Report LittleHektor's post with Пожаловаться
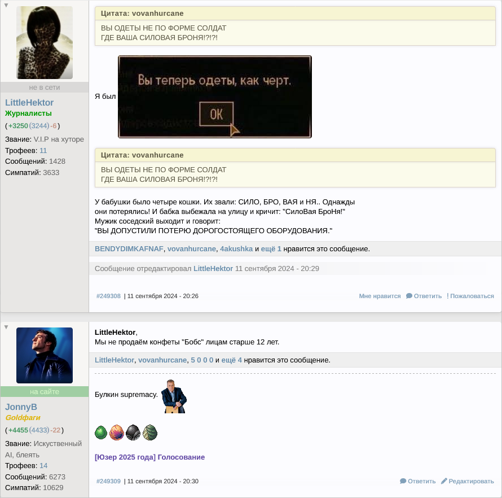The image size is (502, 498). [472, 296]
